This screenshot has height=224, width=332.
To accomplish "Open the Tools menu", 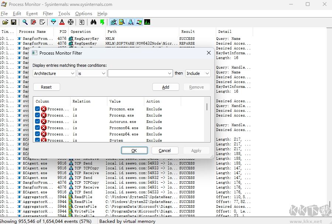I will 64,14.
